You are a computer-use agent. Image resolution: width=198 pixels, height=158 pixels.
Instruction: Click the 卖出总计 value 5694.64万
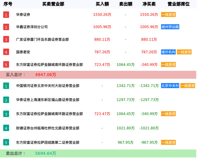coord(45,153)
